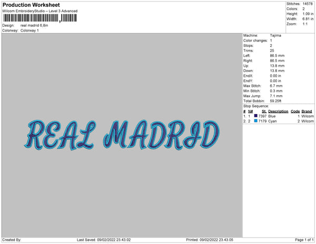Click the Cyan thread color swatch
This screenshot has height=244, width=316.
[x=256, y=121]
